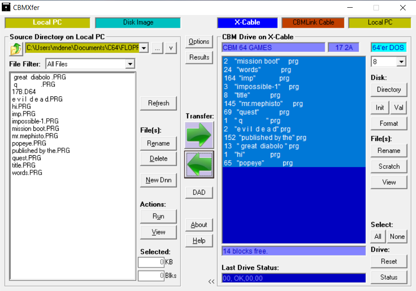The image size is (416, 291).
Task: Click the green right-arrow transfer button
Action: (x=199, y=135)
